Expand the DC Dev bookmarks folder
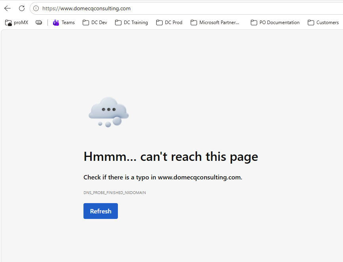 [95, 23]
